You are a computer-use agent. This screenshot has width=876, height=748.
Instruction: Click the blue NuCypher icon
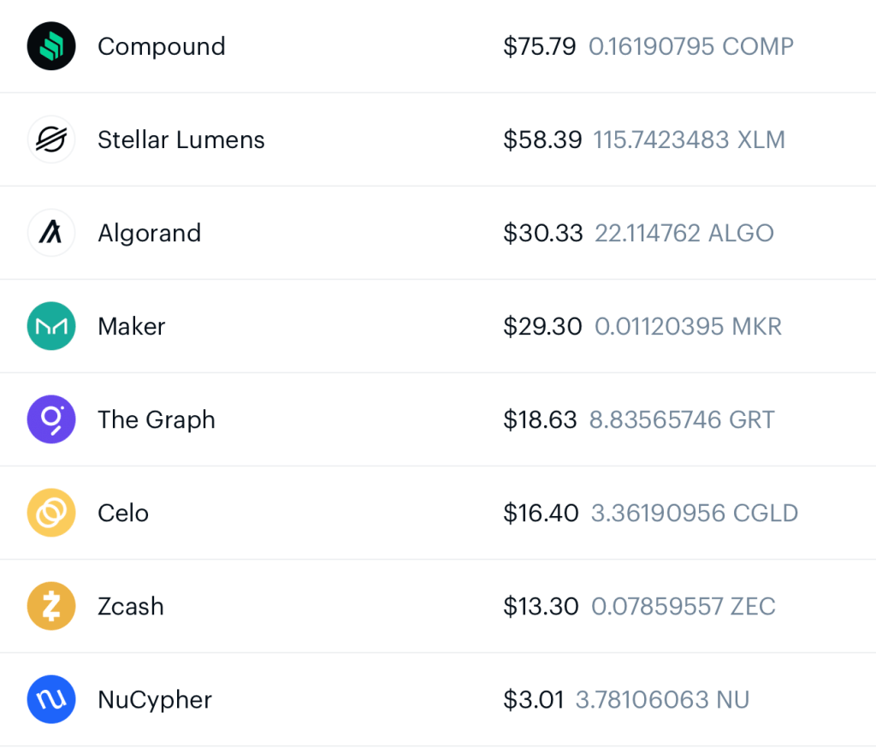51,699
